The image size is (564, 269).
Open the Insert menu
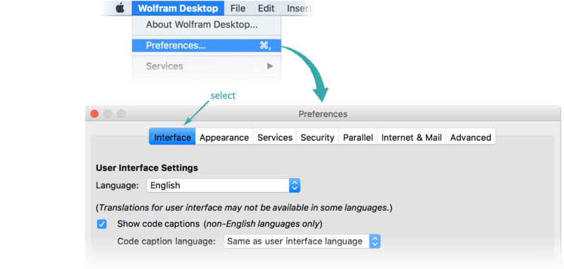pos(298,8)
